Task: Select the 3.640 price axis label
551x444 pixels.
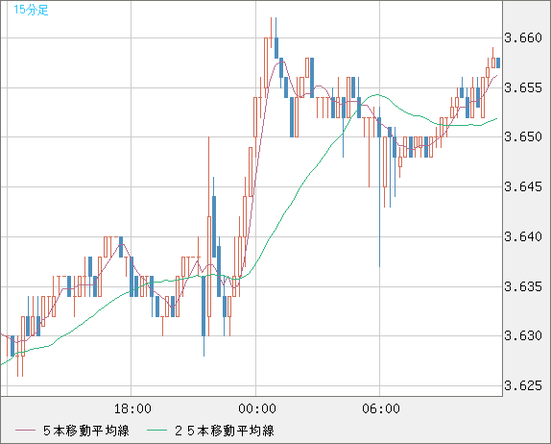Action: (523, 236)
